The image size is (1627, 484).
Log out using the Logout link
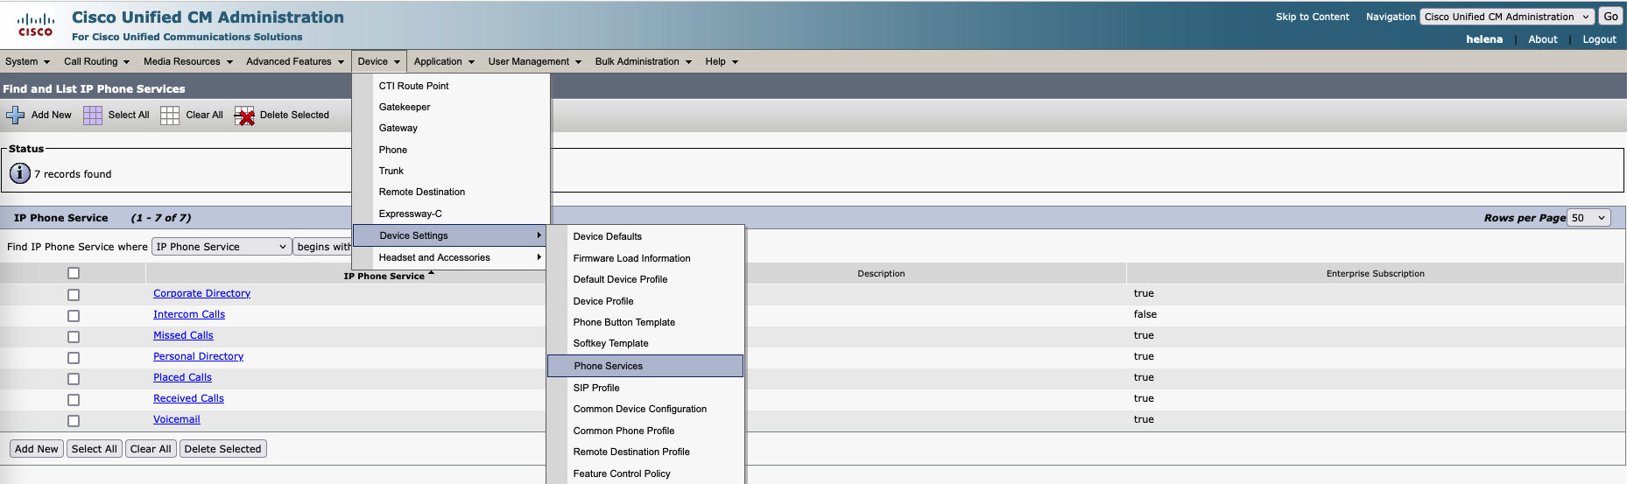point(1599,39)
